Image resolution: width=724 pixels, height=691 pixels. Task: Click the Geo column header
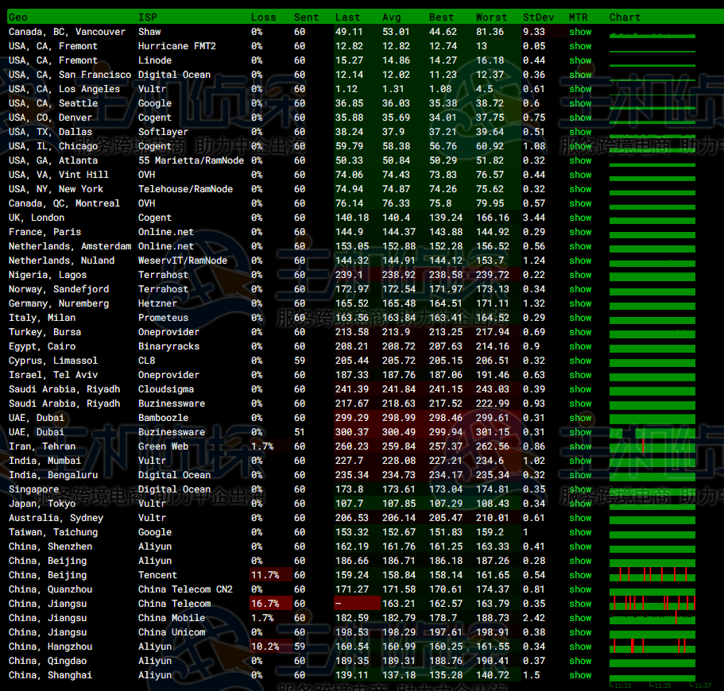pyautogui.click(x=18, y=17)
